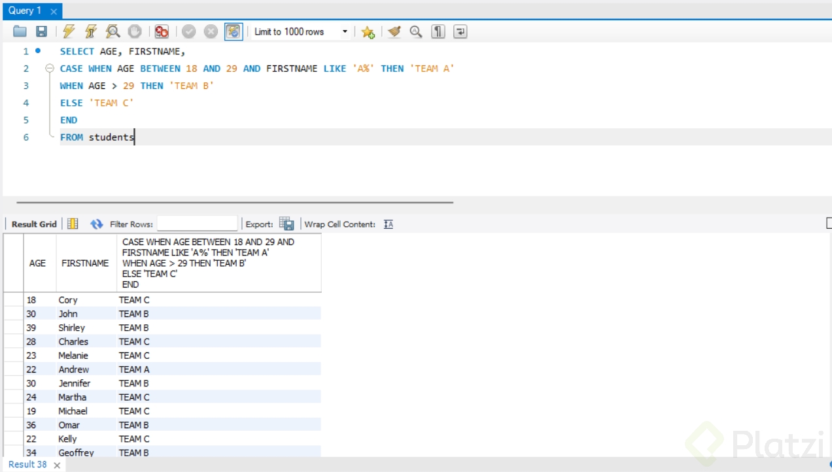The width and height of the screenshot is (832, 472).
Task: Collapse the CASE block fold marker
Action: pos(49,68)
